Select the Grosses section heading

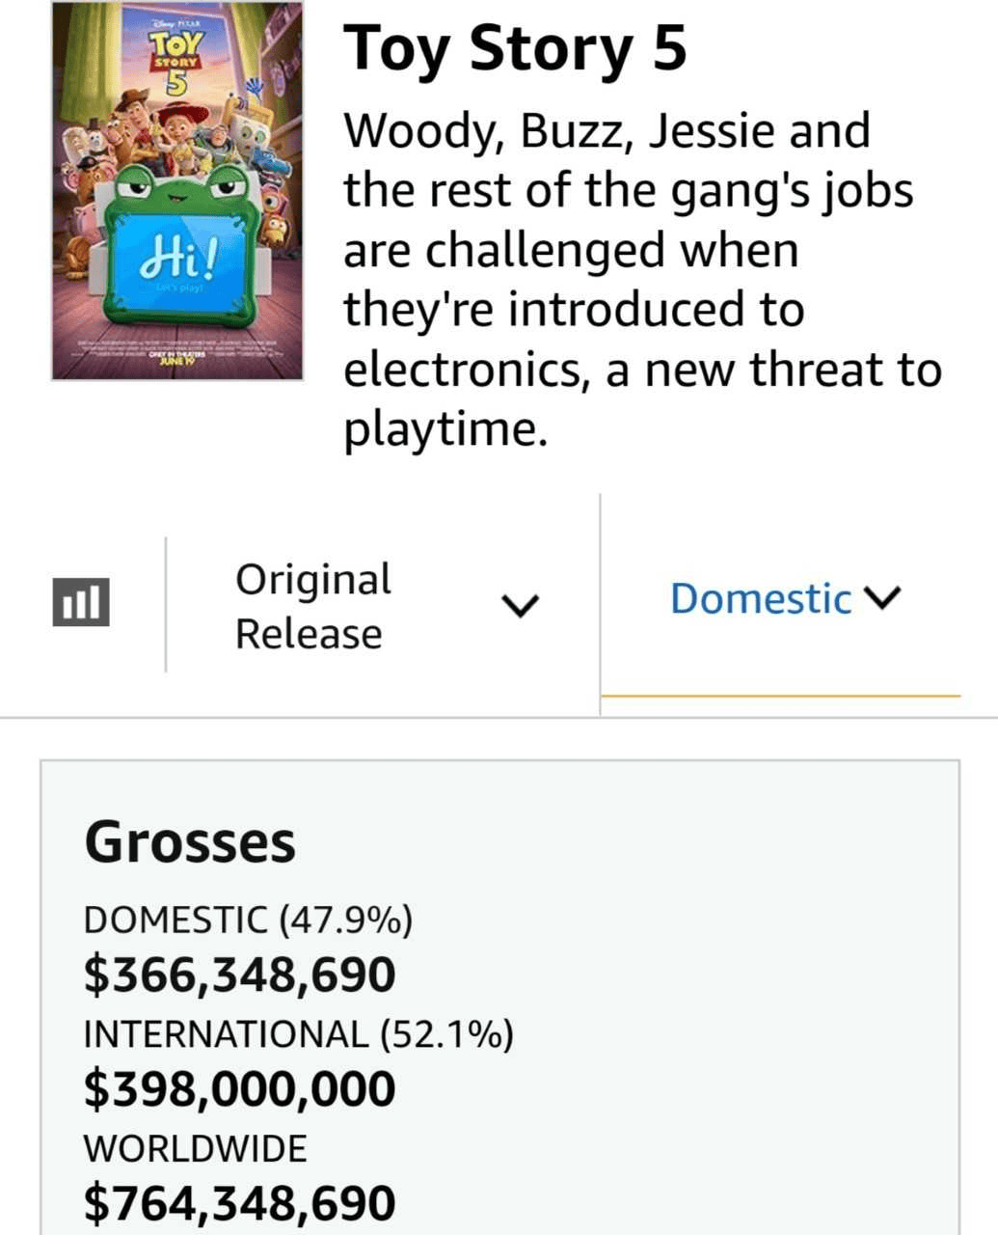tap(190, 842)
